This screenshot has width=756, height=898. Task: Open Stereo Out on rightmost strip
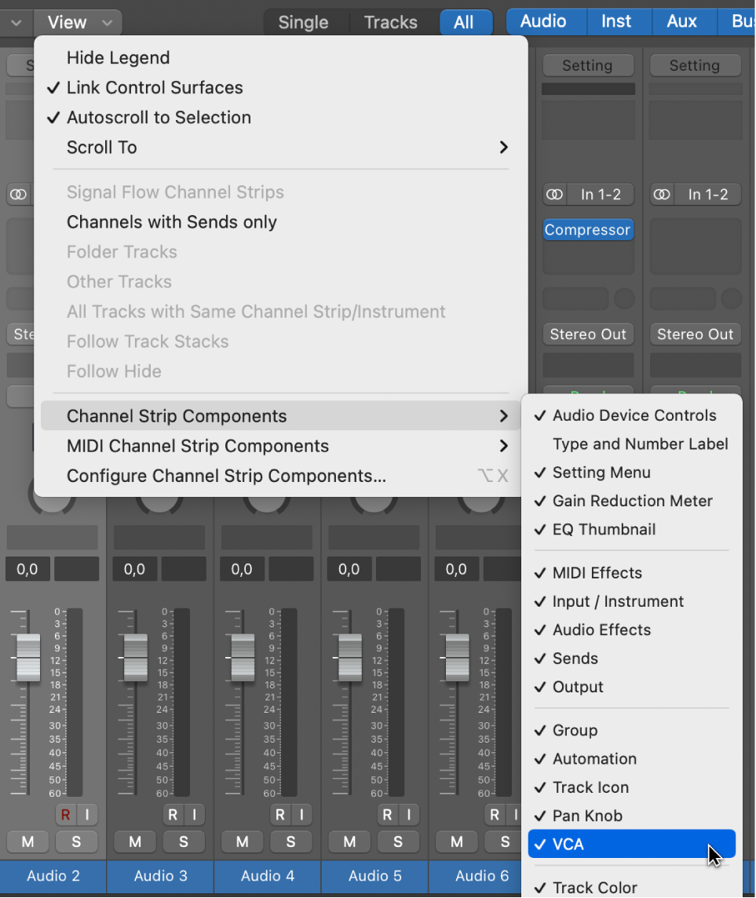pos(695,334)
